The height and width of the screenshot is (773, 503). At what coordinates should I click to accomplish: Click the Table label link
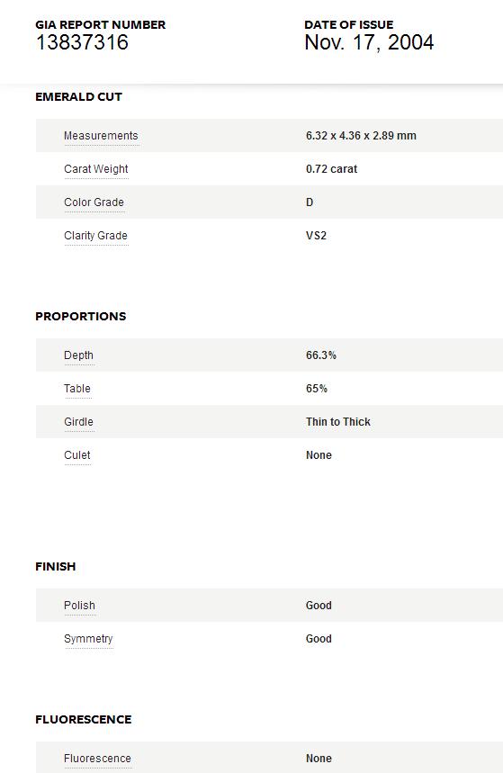[77, 389]
